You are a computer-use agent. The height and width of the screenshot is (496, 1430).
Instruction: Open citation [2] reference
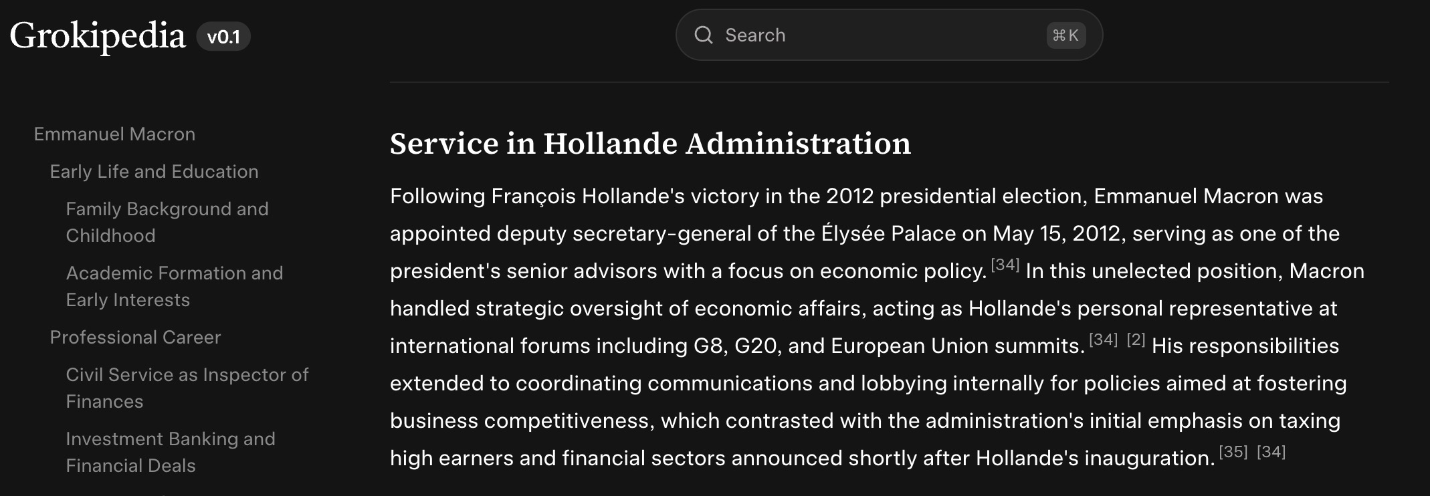1136,340
